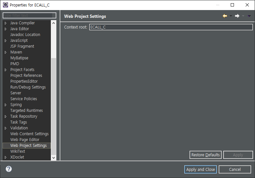Open the purple view menu triangle
The image size is (255, 178).
pos(249,16)
